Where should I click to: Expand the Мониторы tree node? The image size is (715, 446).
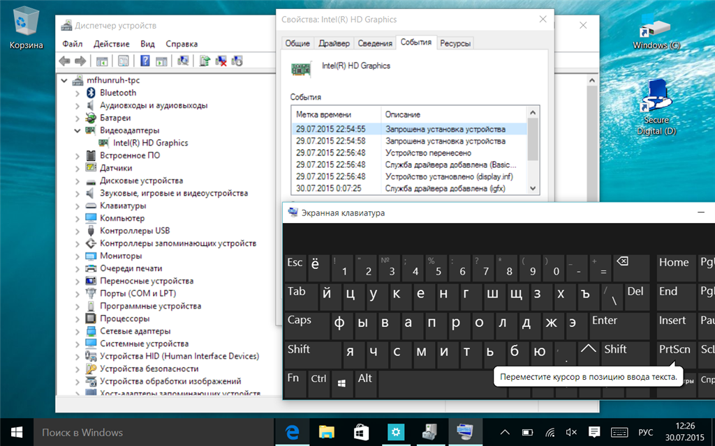click(x=77, y=256)
